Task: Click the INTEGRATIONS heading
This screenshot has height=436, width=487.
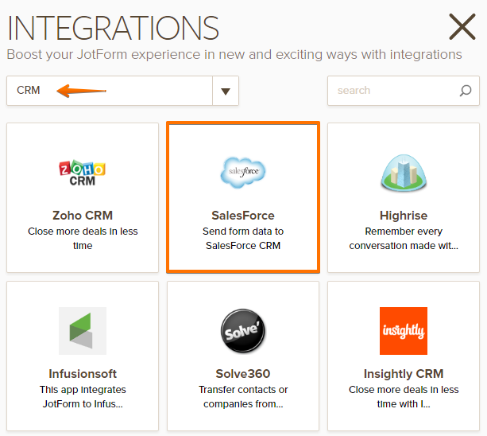Action: 113,28
